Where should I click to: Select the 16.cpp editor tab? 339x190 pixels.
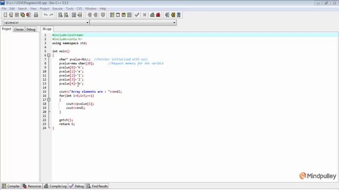47,29
